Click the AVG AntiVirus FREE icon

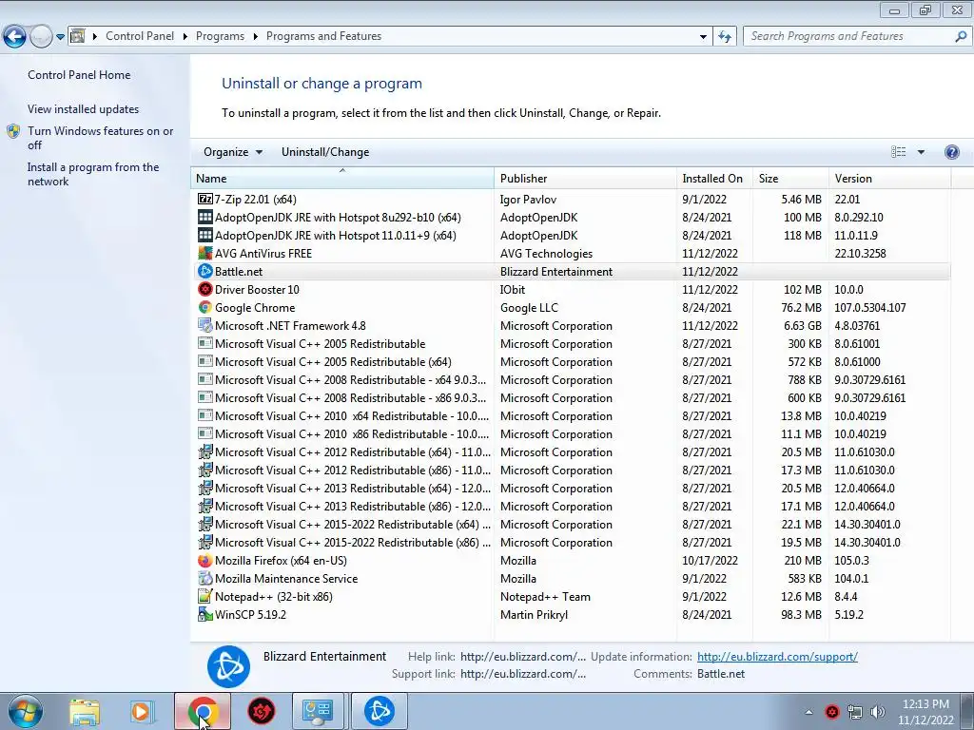tap(205, 253)
